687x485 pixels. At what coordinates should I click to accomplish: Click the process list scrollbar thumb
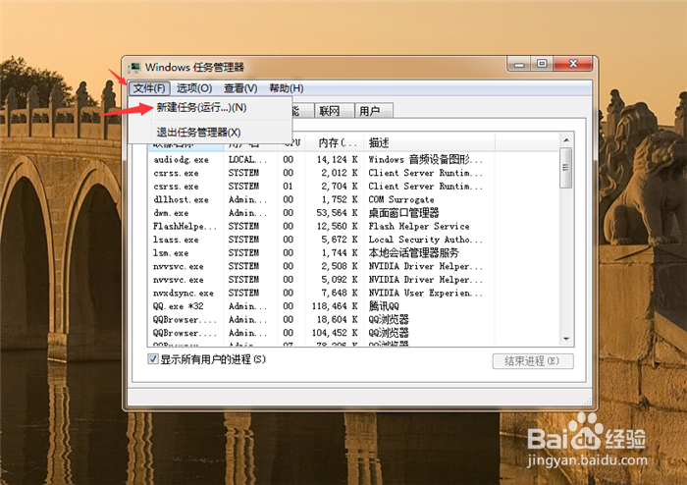tap(566, 168)
